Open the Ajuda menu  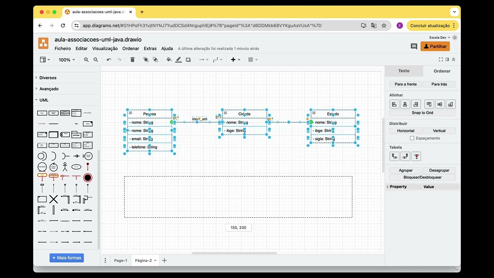click(x=167, y=49)
